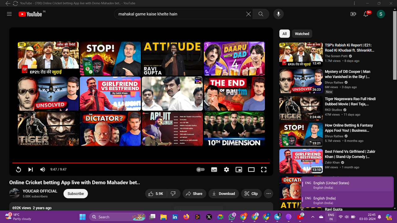Play 10th Dimension endscreen thumbnail
Viewport: 397px width, 223px height.
click(x=234, y=129)
